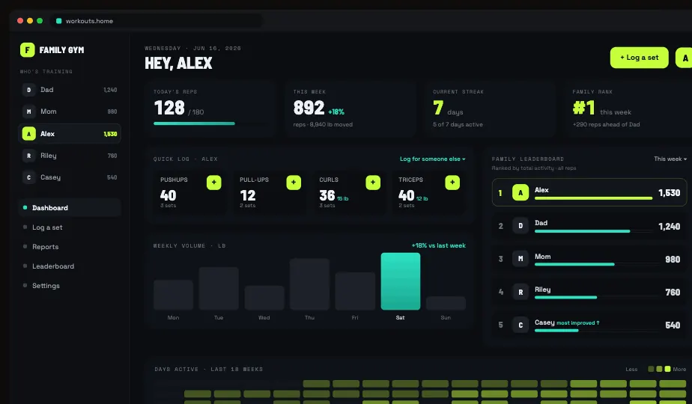This screenshot has width=692, height=404.
Task: Click Dad's leaderboard progress bar
Action: point(593,231)
